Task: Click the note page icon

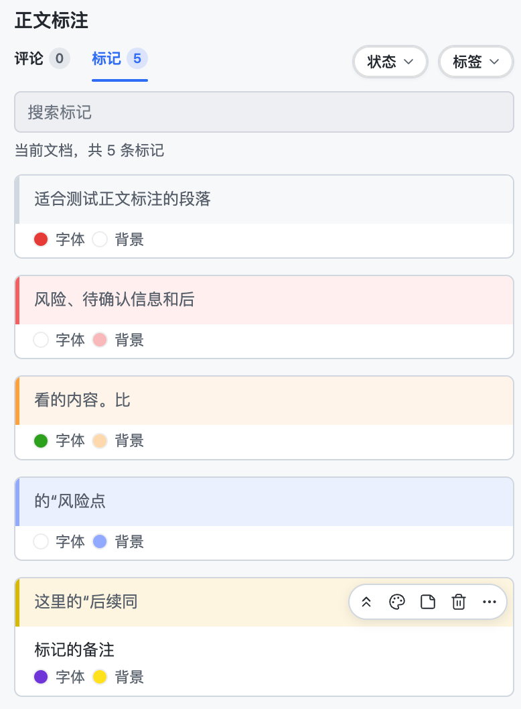Action: pos(428,602)
